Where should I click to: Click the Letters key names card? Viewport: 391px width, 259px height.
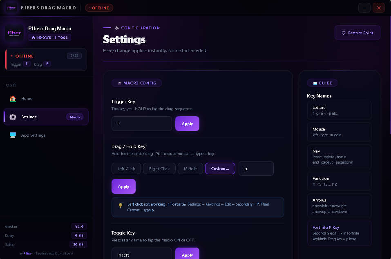[x=340, y=110]
